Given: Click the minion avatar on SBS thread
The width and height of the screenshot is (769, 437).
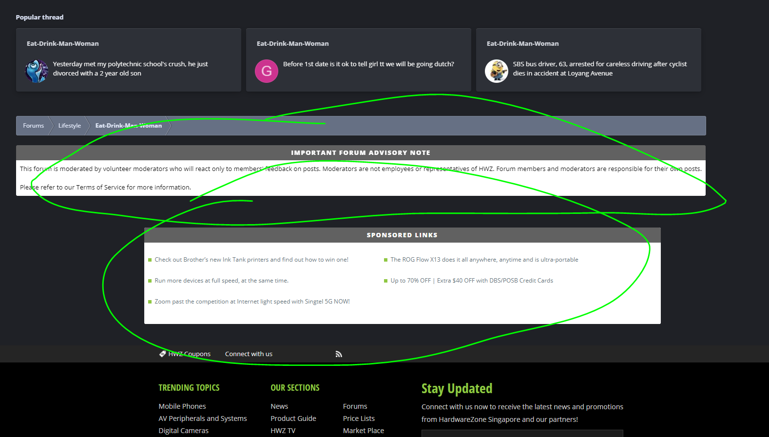Looking at the screenshot, I should (x=497, y=71).
